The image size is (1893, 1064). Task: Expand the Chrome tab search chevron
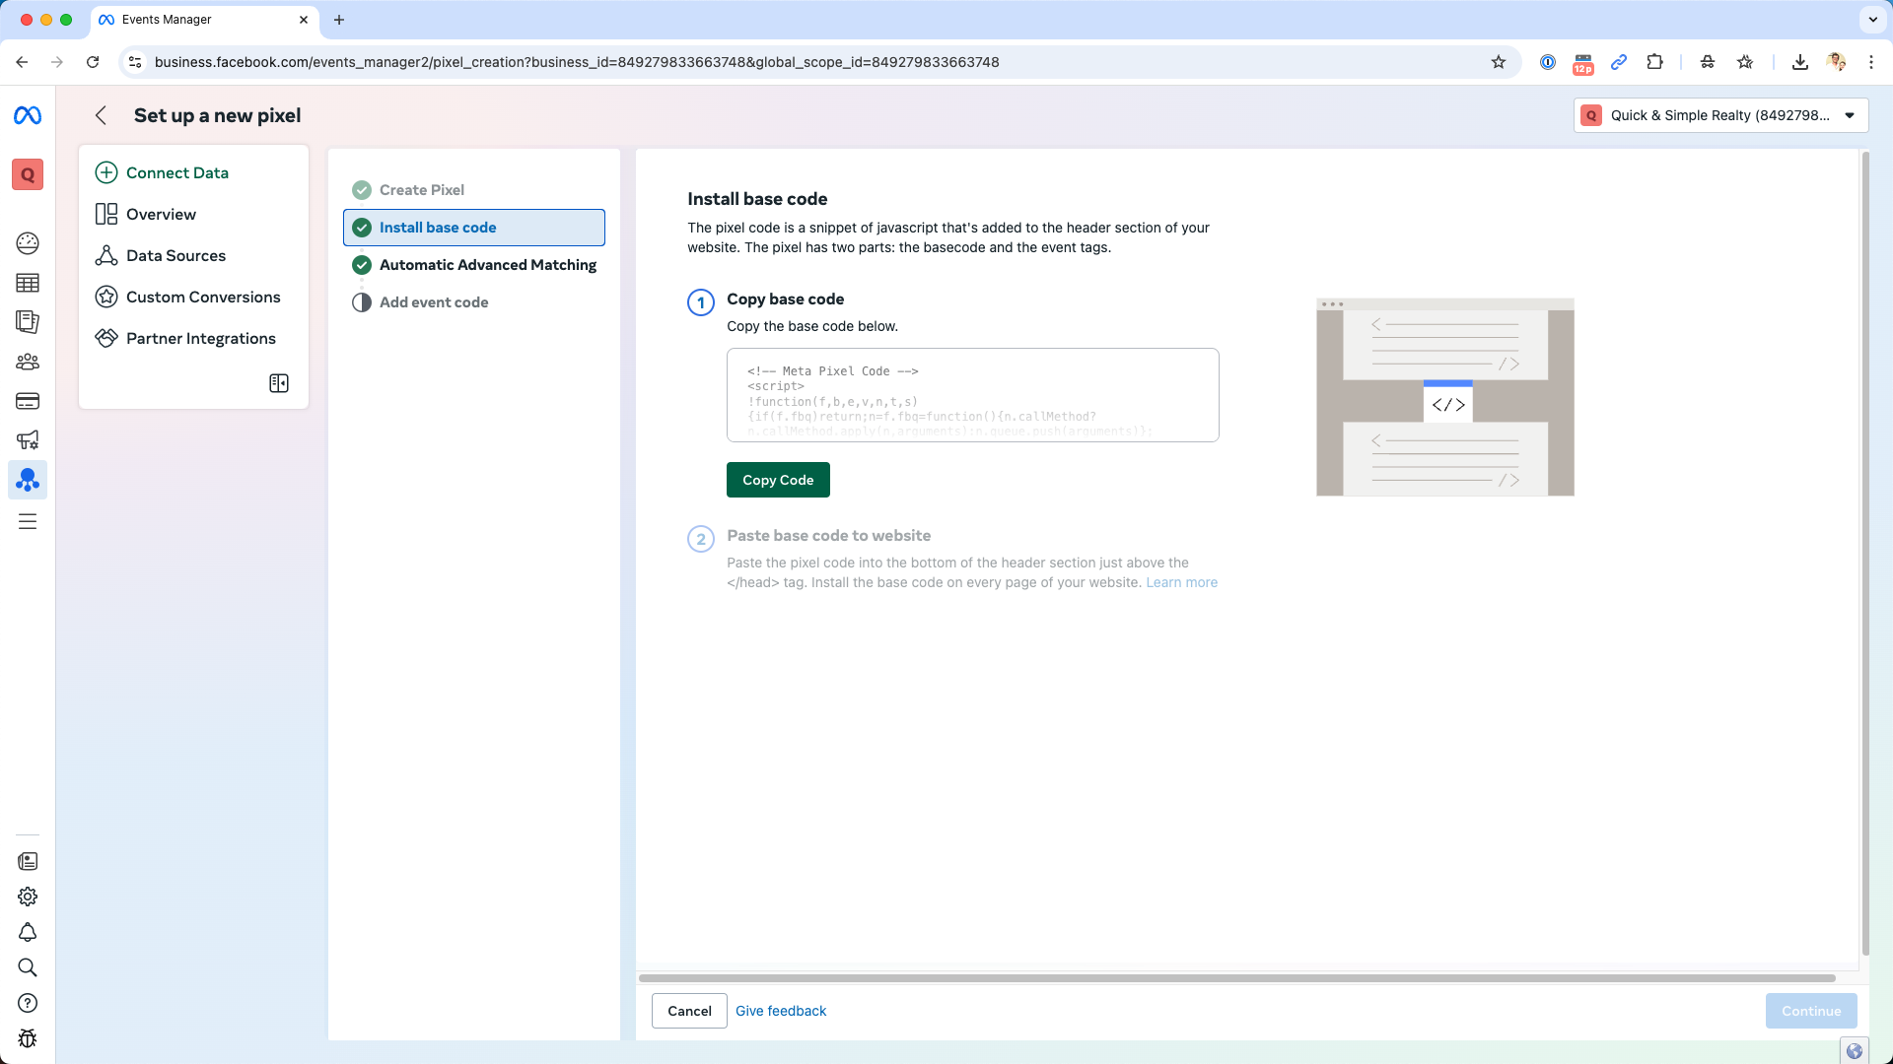(1872, 20)
